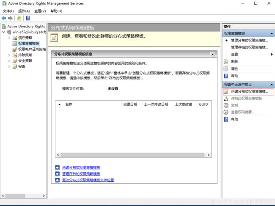Click the Forward arrow toolbar icon
The image size is (275, 206).
[10, 18]
